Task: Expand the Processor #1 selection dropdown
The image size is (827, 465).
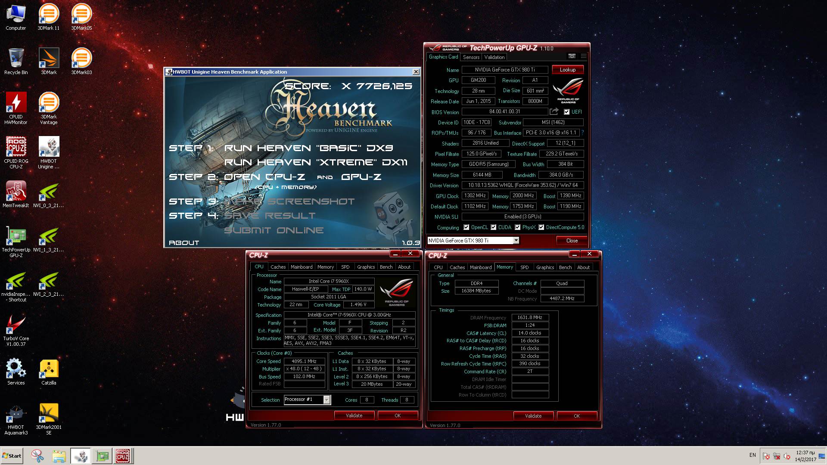Action: point(326,400)
